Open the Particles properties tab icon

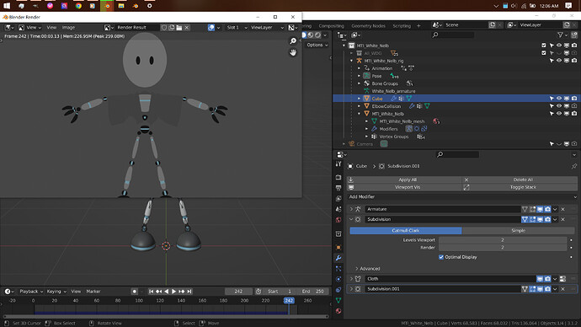pyautogui.click(x=338, y=268)
